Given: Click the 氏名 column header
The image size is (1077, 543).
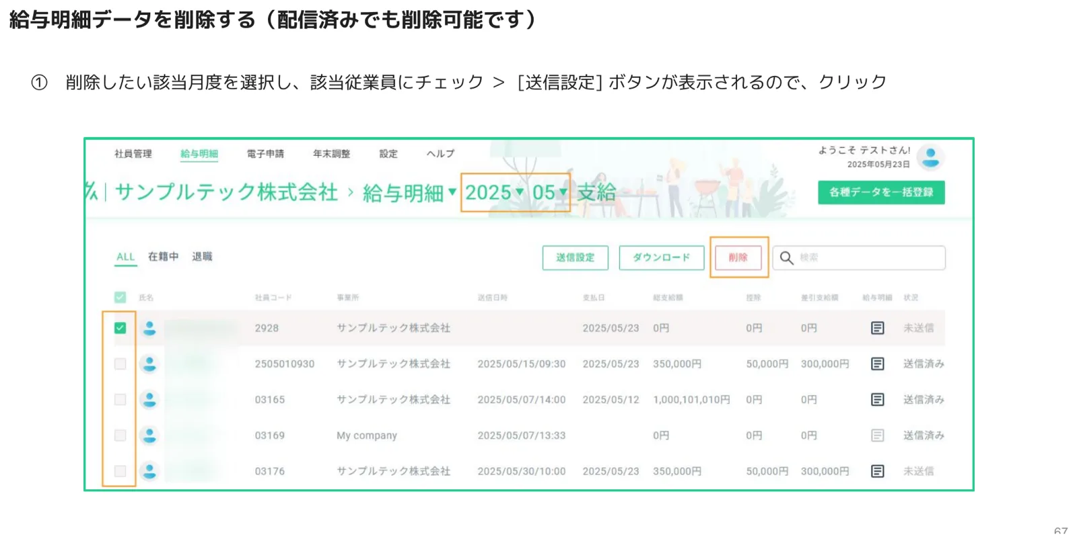Looking at the screenshot, I should pos(146,297).
